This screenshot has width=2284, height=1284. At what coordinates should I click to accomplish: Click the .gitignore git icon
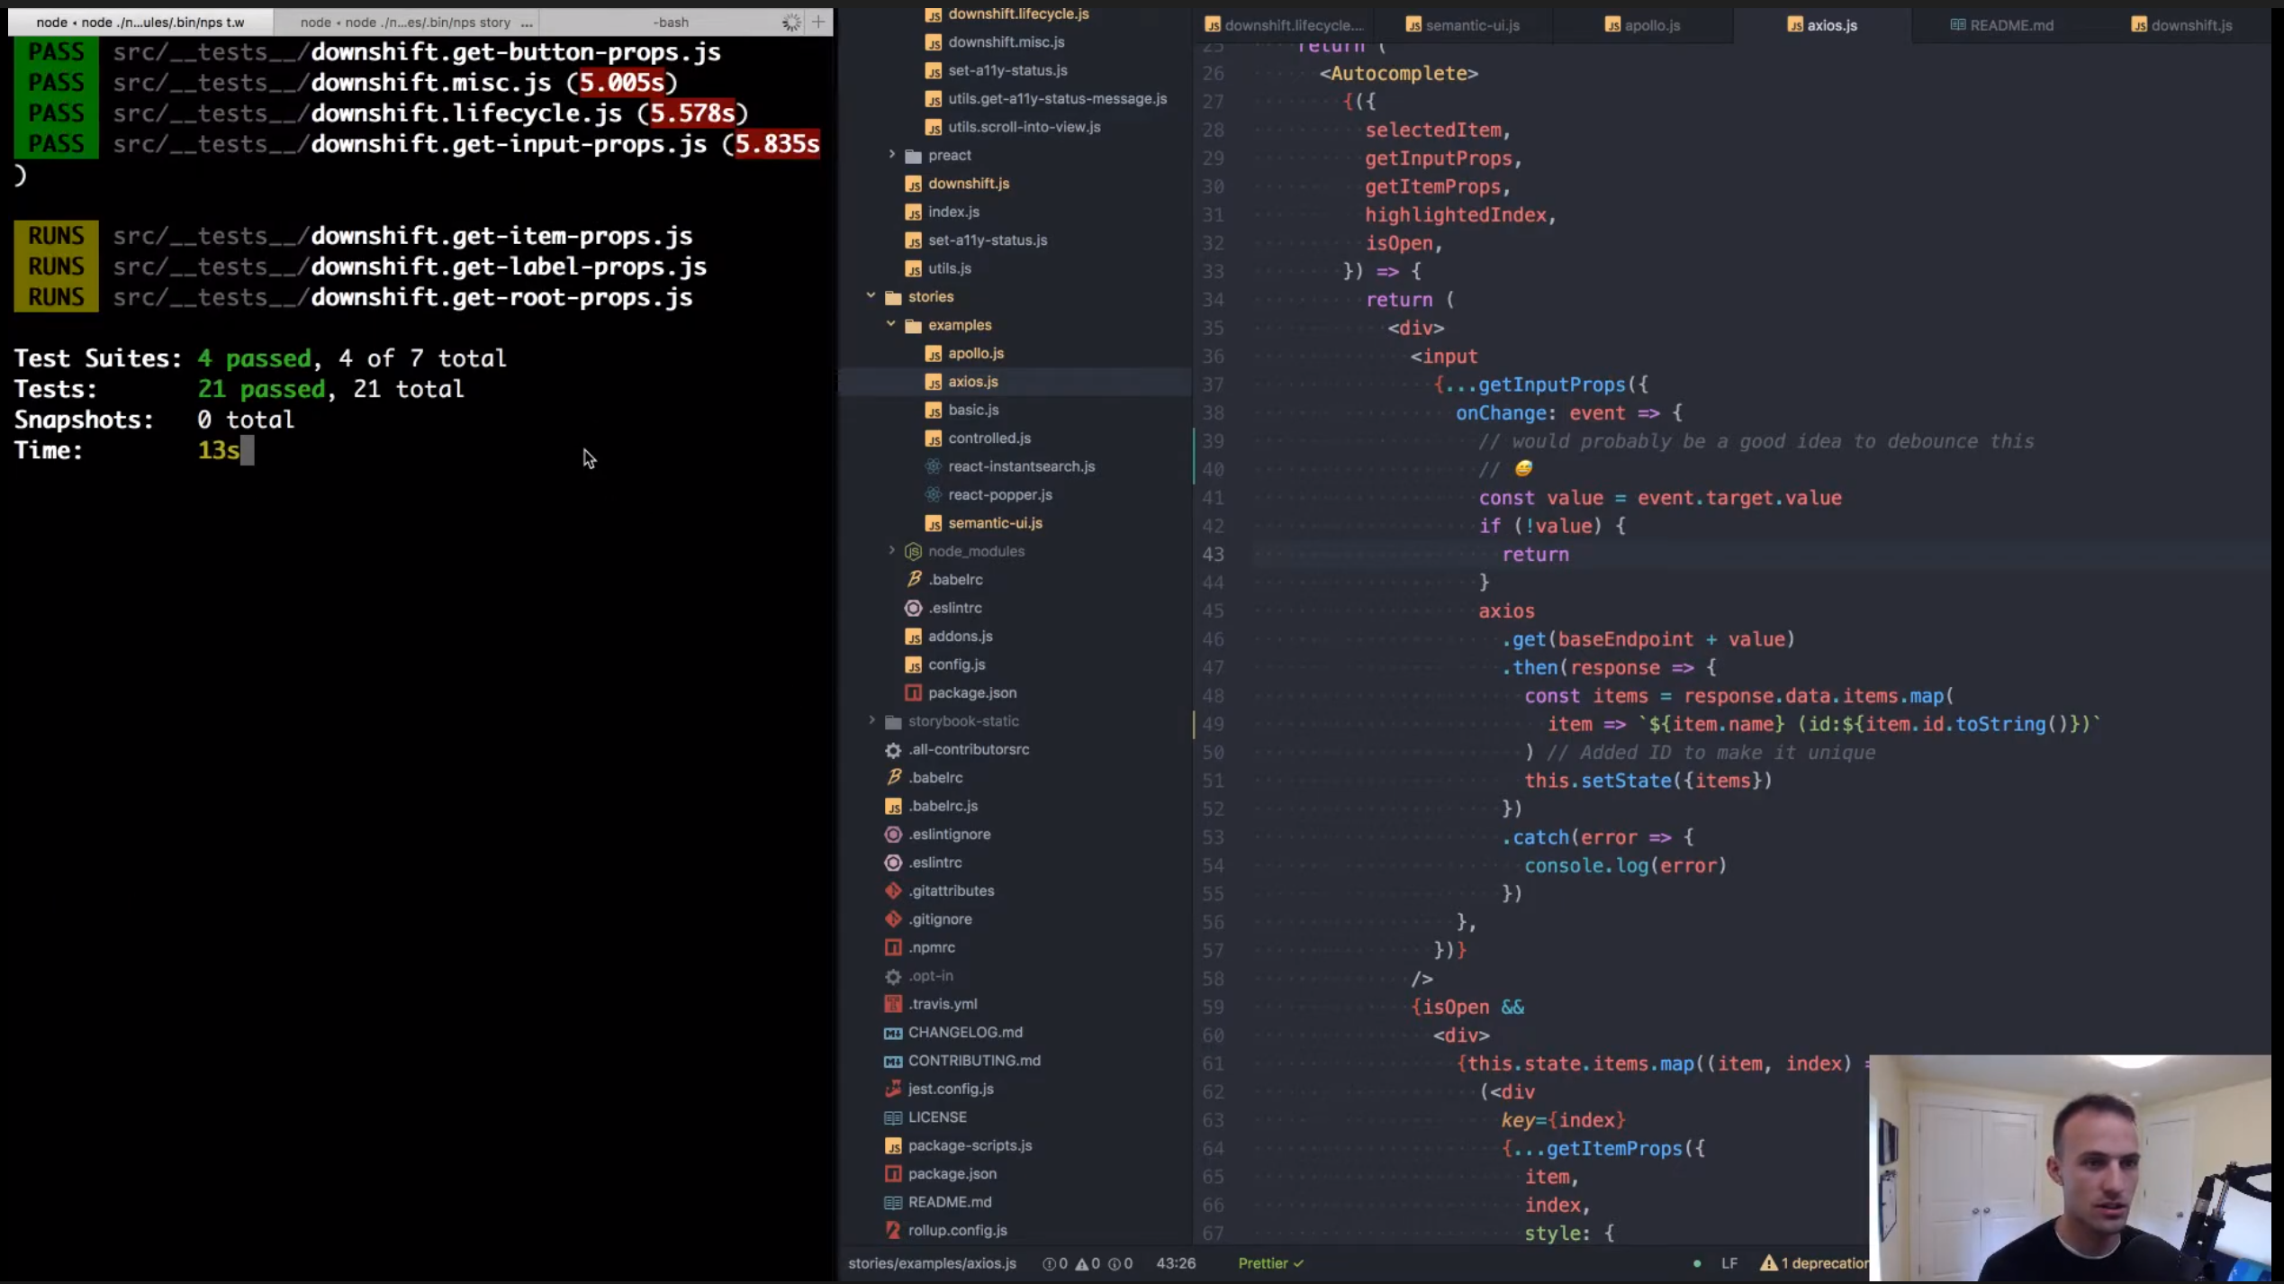[x=892, y=919]
